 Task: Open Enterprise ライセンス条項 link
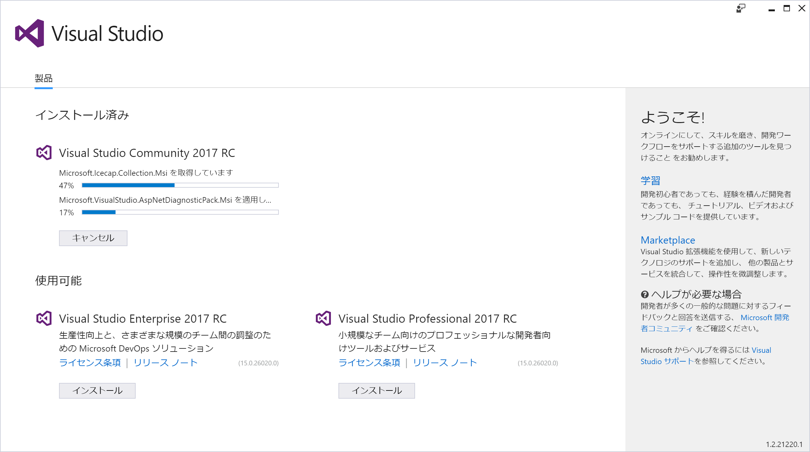click(90, 363)
